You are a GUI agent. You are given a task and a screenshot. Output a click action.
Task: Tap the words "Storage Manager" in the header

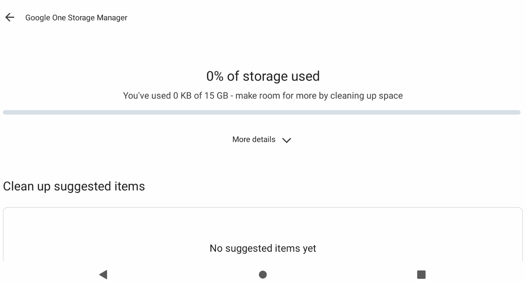point(98,18)
